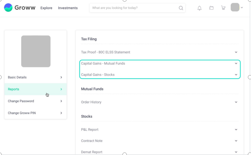Expand Order History under Mutual Funds
The image size is (251, 155).
click(x=160, y=102)
